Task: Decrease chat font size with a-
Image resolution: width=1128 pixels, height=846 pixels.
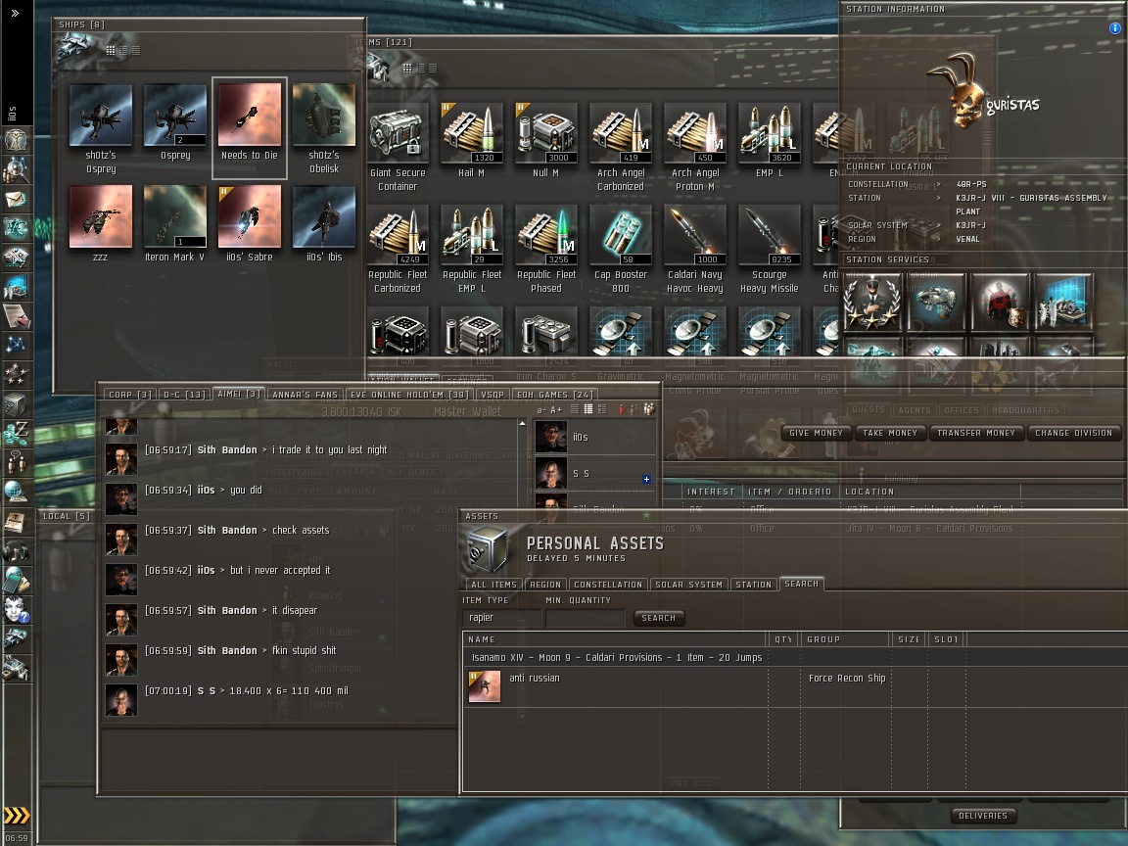Action: click(541, 410)
